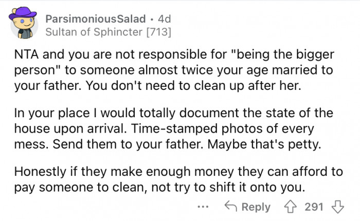Click the "Time-stamped photos" sentence

point(222,129)
